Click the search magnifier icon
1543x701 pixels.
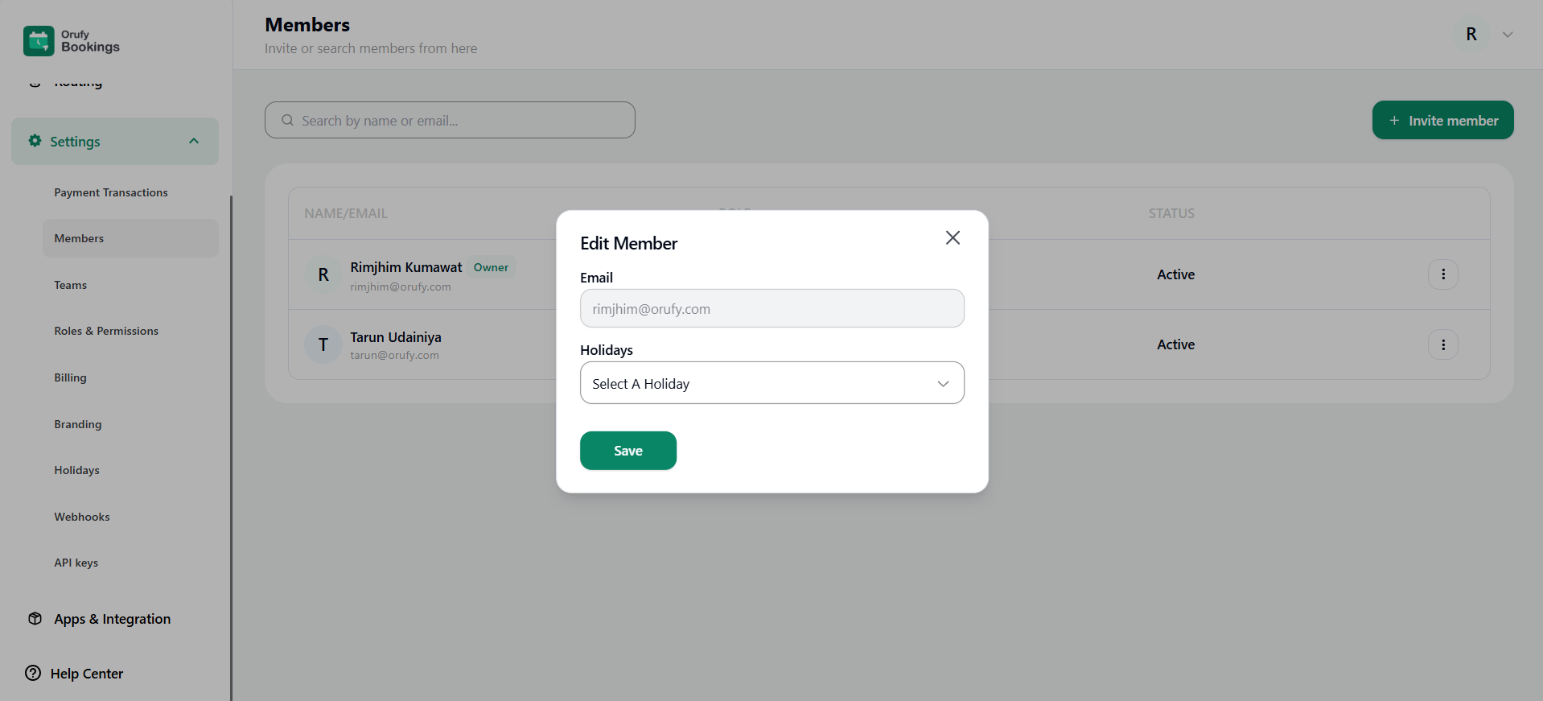pyautogui.click(x=287, y=121)
